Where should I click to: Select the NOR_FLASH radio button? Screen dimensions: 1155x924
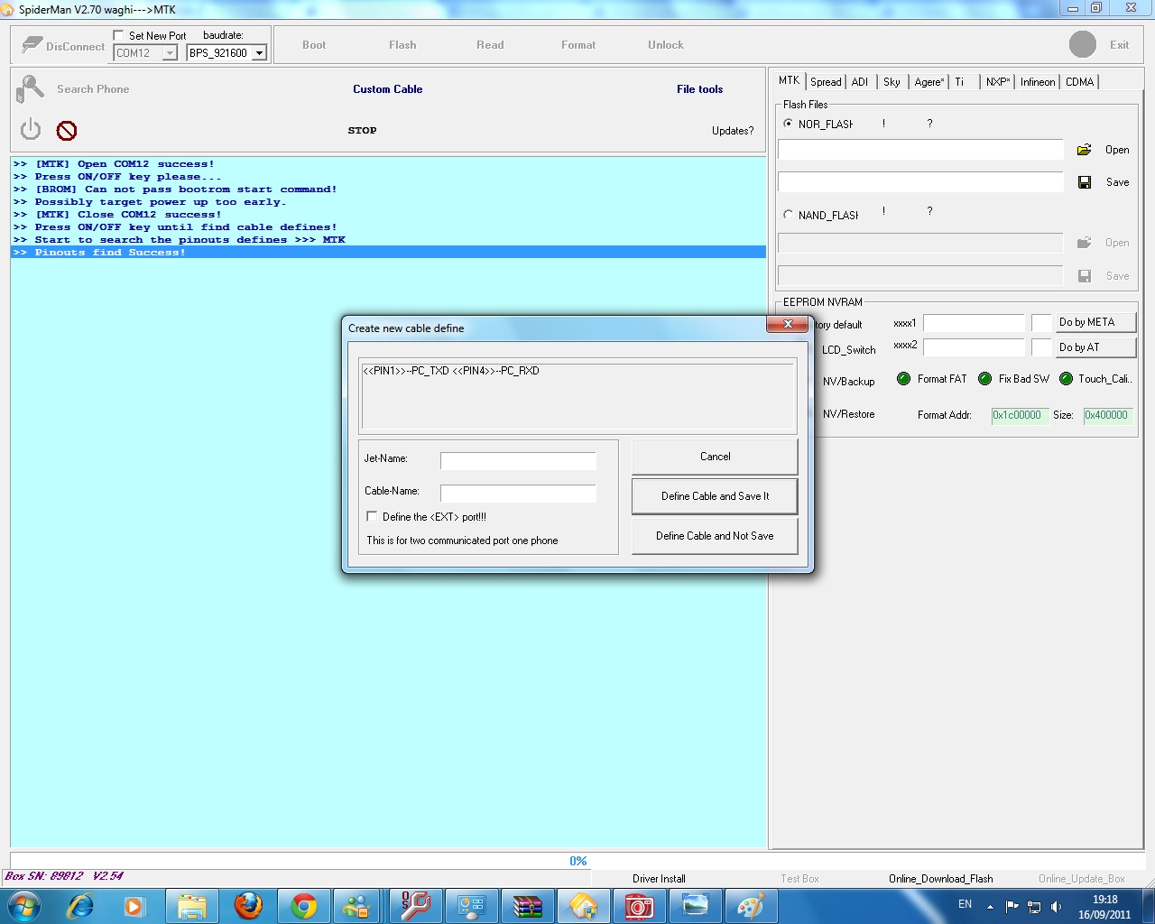tap(788, 124)
